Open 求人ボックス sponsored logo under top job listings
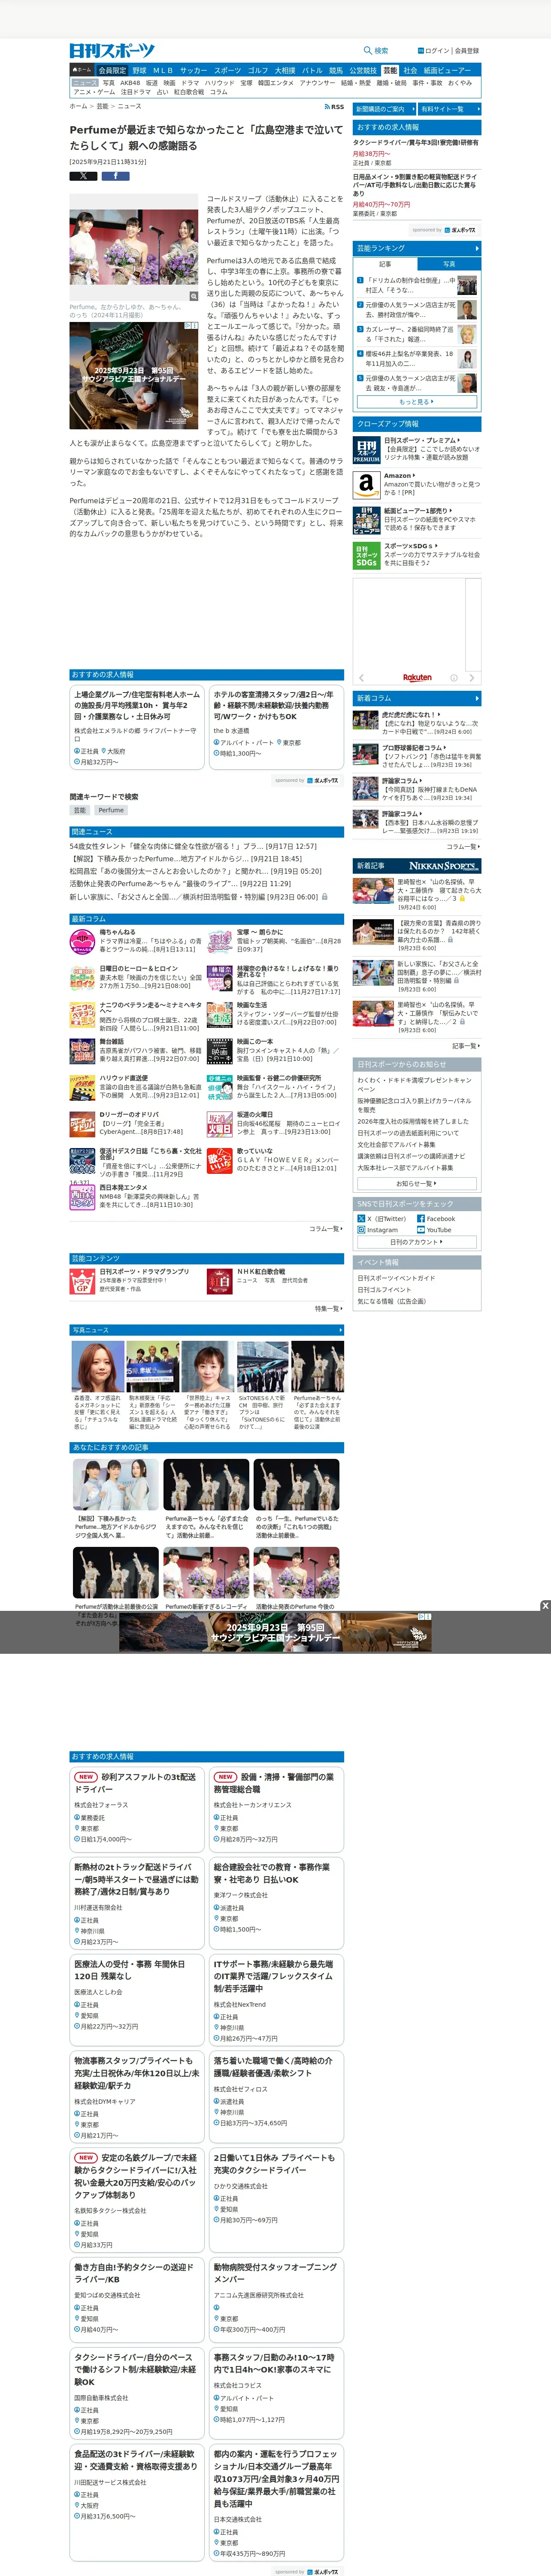Viewport: 551px width, 2576px height. click(324, 780)
